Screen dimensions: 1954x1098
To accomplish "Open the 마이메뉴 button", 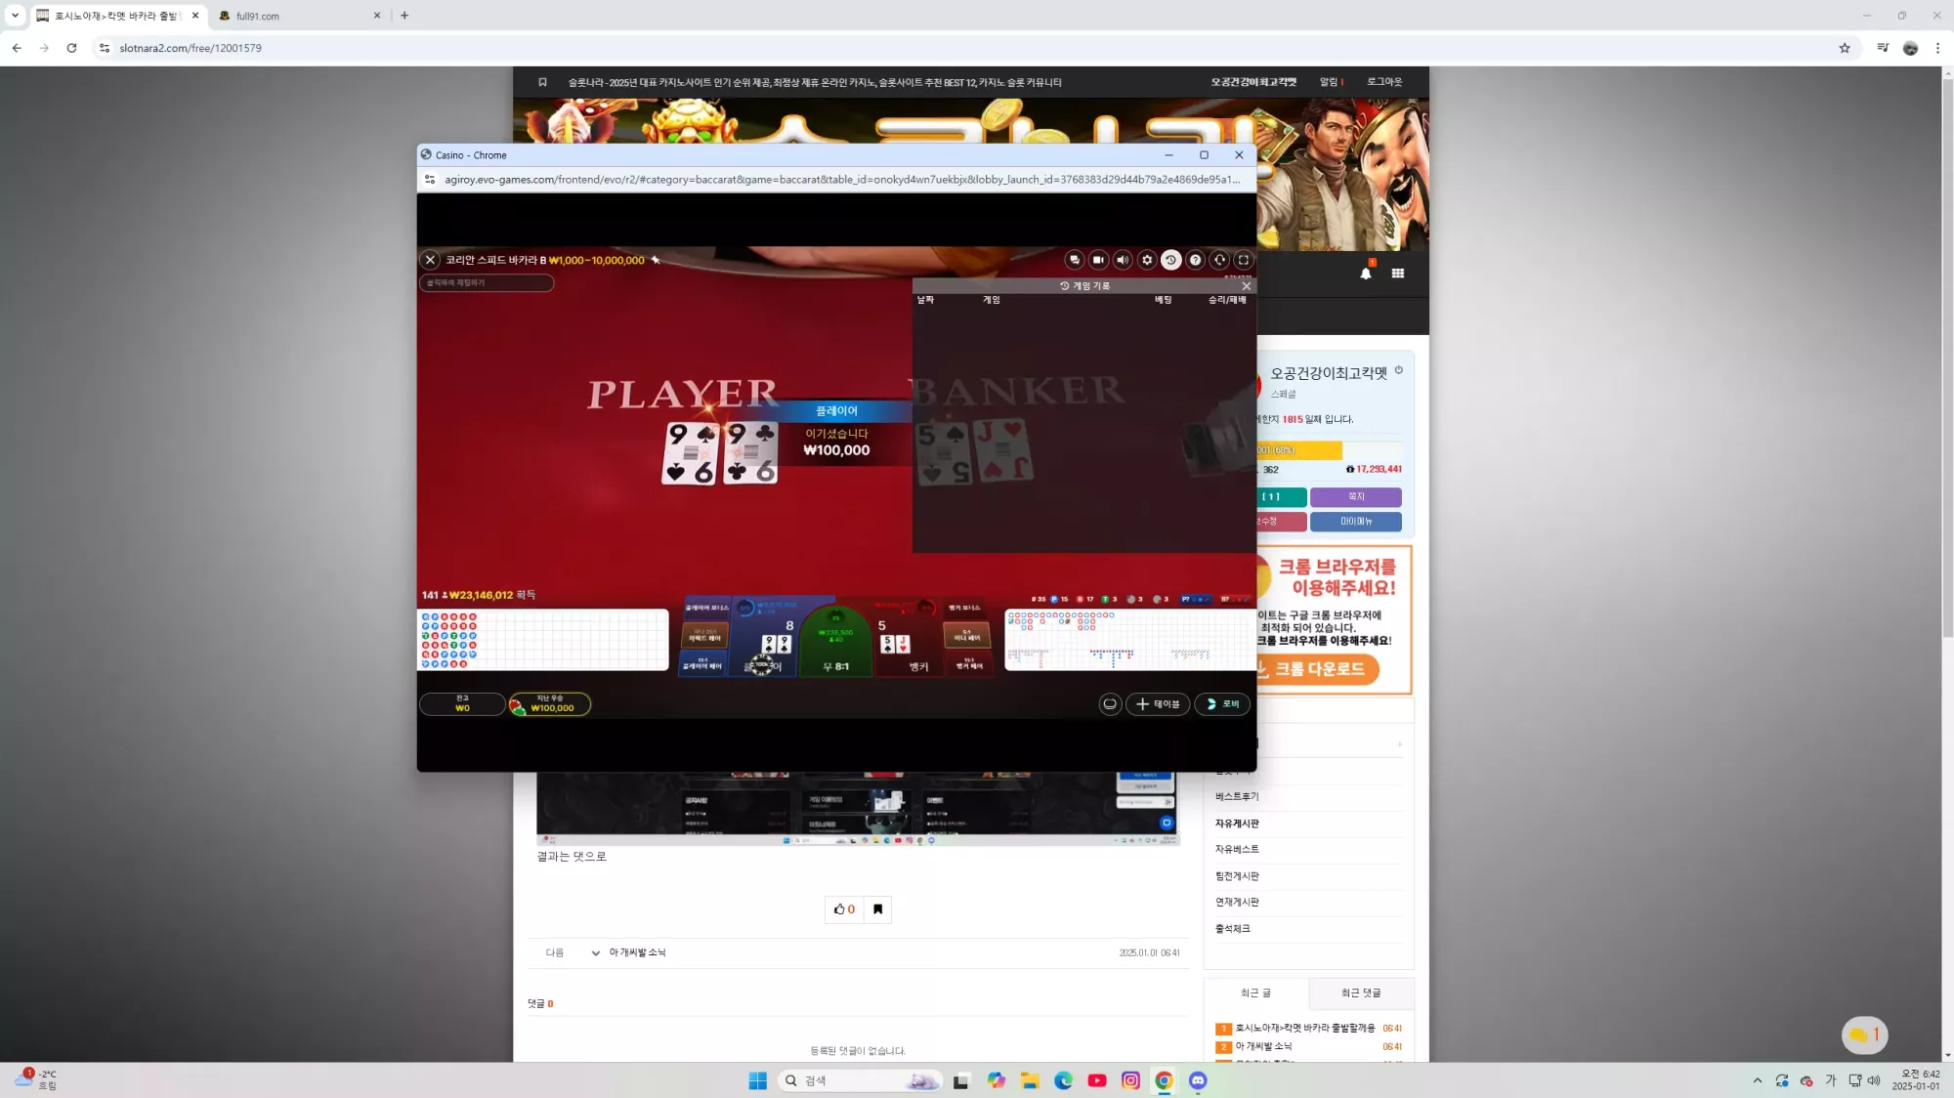I will tap(1356, 522).
